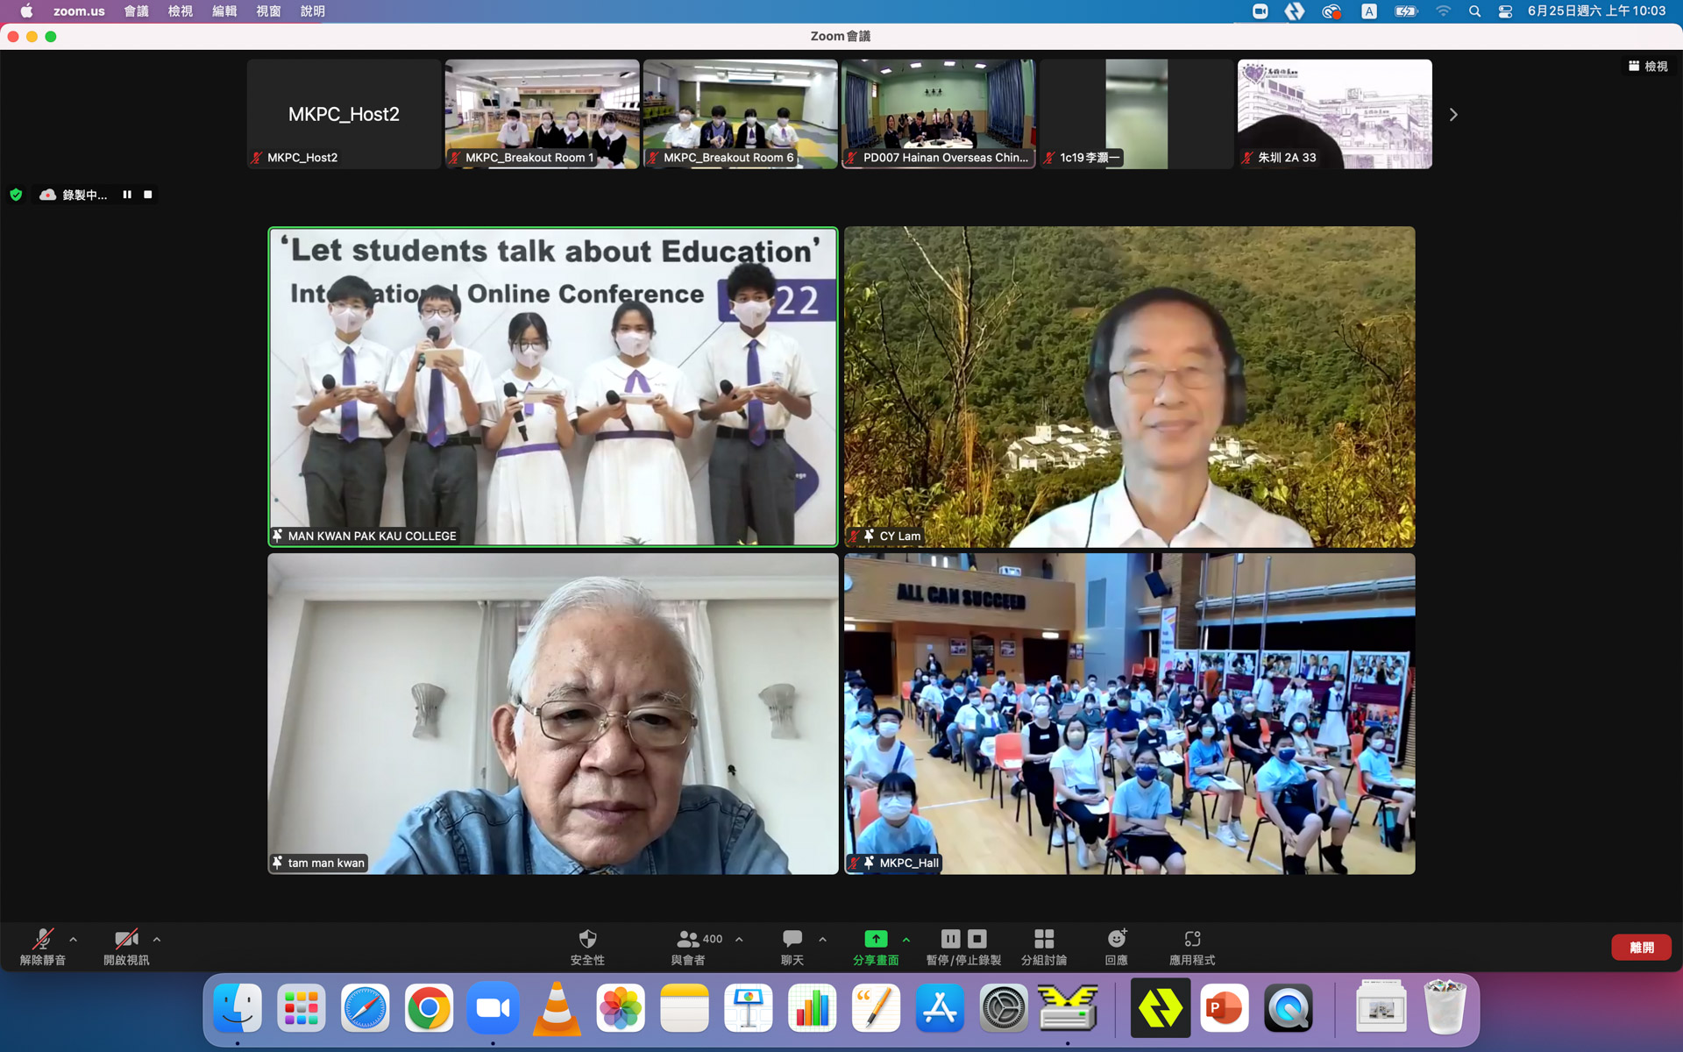
Task: Select 朱圳 2A 33 thumbnail
Action: pyautogui.click(x=1334, y=114)
